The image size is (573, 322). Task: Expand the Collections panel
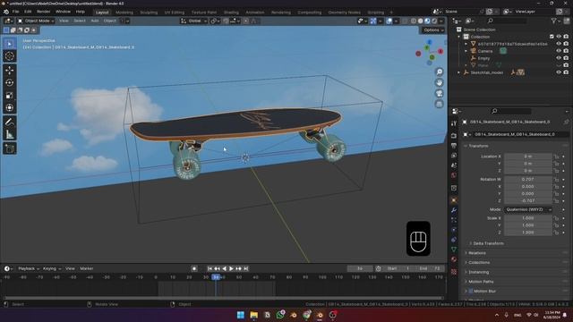[478, 262]
